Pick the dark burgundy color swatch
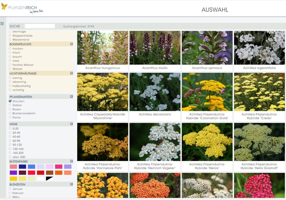The image size is (286, 200). point(22,172)
